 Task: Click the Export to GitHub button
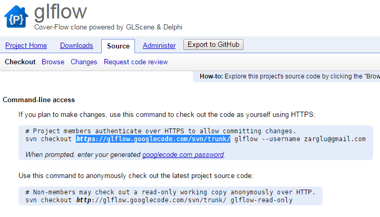(213, 45)
